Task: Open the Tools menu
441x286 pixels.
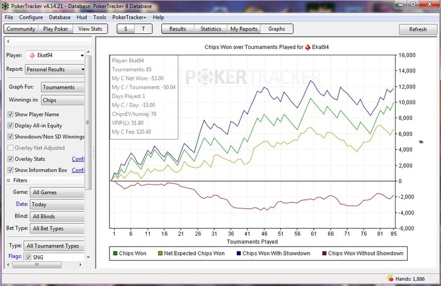Action: pos(100,18)
